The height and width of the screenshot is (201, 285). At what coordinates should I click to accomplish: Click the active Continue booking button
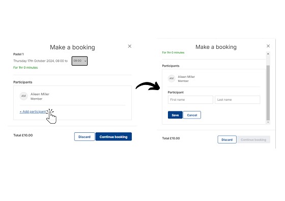click(113, 137)
